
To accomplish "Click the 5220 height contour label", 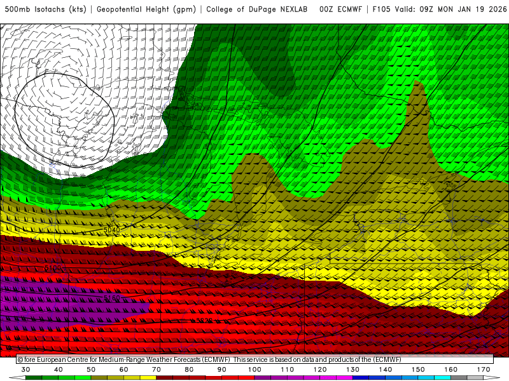I will (x=204, y=321).
